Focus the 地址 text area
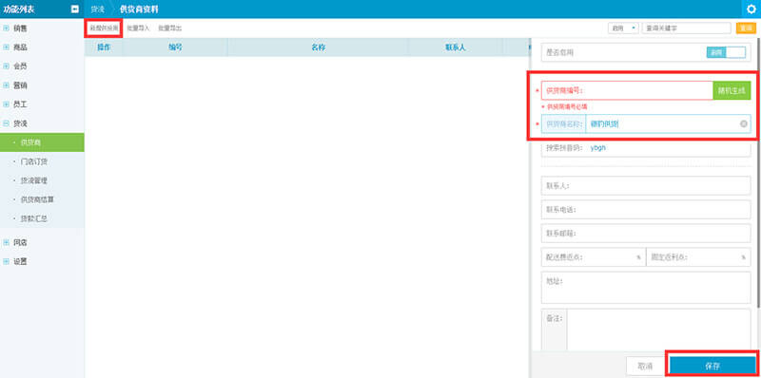The width and height of the screenshot is (761, 378). tap(646, 288)
